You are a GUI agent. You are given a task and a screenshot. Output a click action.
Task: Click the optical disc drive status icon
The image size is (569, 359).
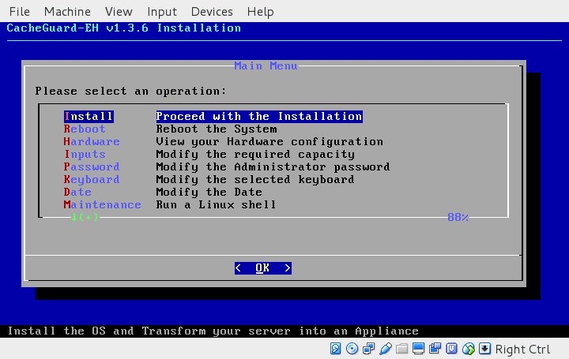(352, 349)
